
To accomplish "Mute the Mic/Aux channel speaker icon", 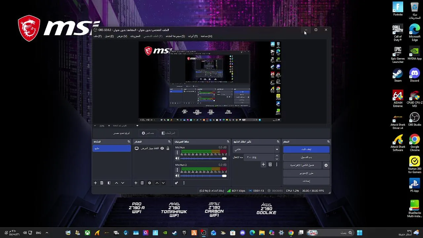I will click(177, 158).
